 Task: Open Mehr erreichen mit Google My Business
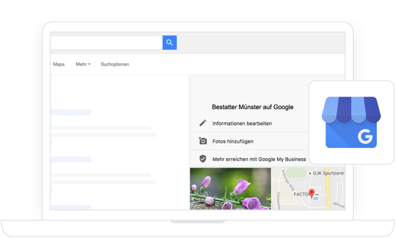(259, 159)
